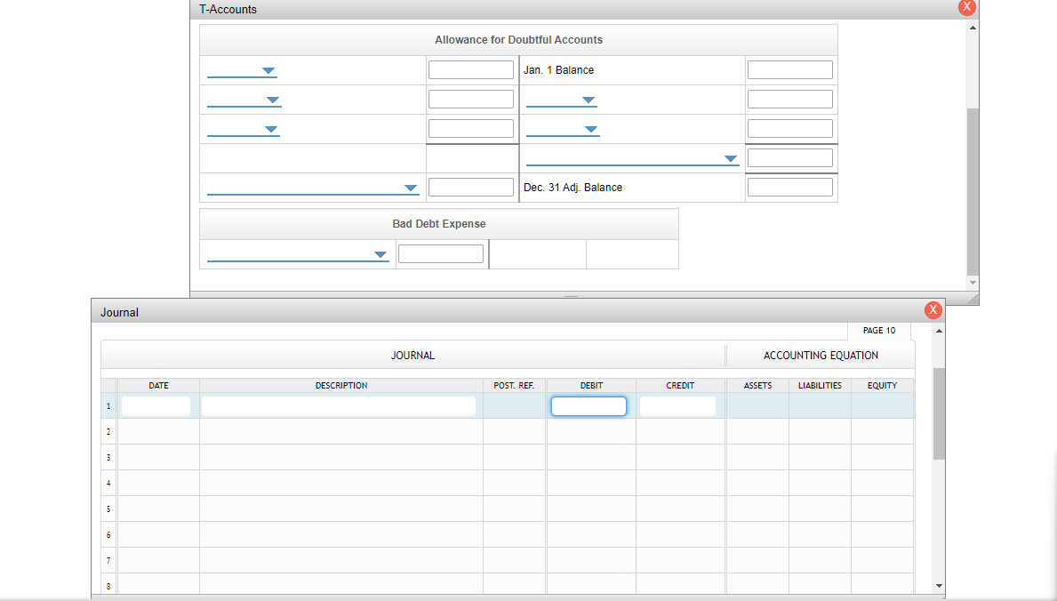Select journal row number 3
Screen dimensions: 1057x601
click(x=108, y=457)
